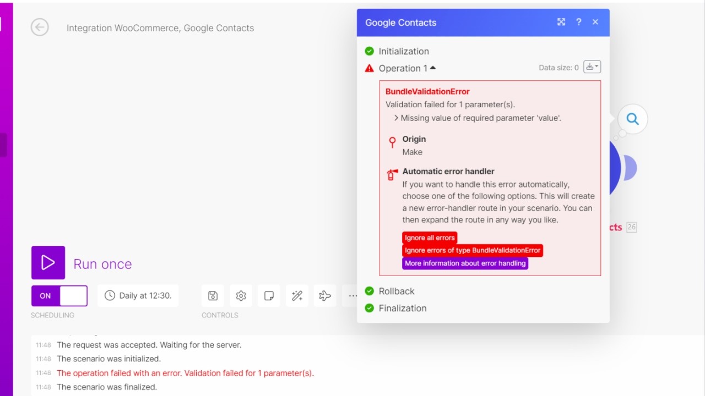This screenshot has height=396, width=705.
Task: Open More information about error handling
Action: coord(465,263)
